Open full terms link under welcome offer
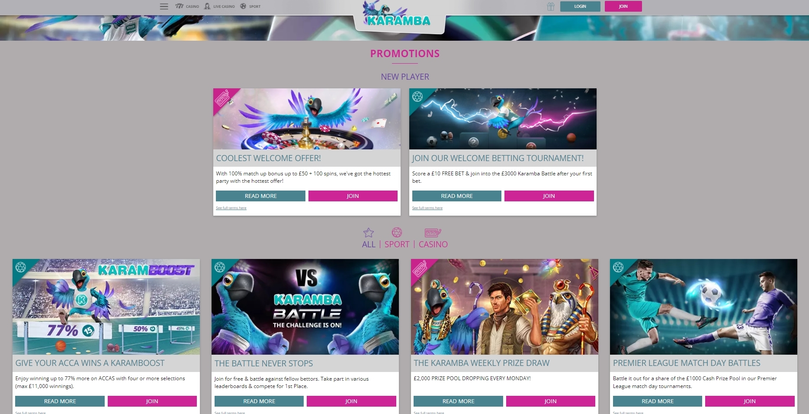 point(231,208)
